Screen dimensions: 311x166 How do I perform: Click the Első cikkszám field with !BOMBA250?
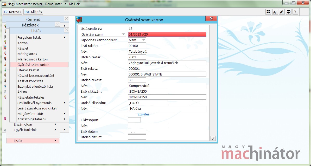148,91
